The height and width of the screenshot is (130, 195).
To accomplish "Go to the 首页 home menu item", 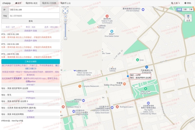I will pos(18,3).
